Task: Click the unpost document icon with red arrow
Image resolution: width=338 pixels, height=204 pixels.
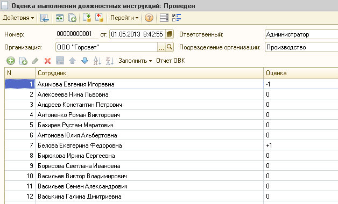Action: (99, 18)
